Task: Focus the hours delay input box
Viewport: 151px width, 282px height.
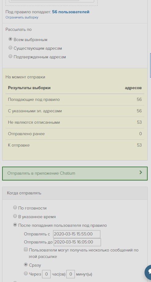Action: tap(46, 274)
